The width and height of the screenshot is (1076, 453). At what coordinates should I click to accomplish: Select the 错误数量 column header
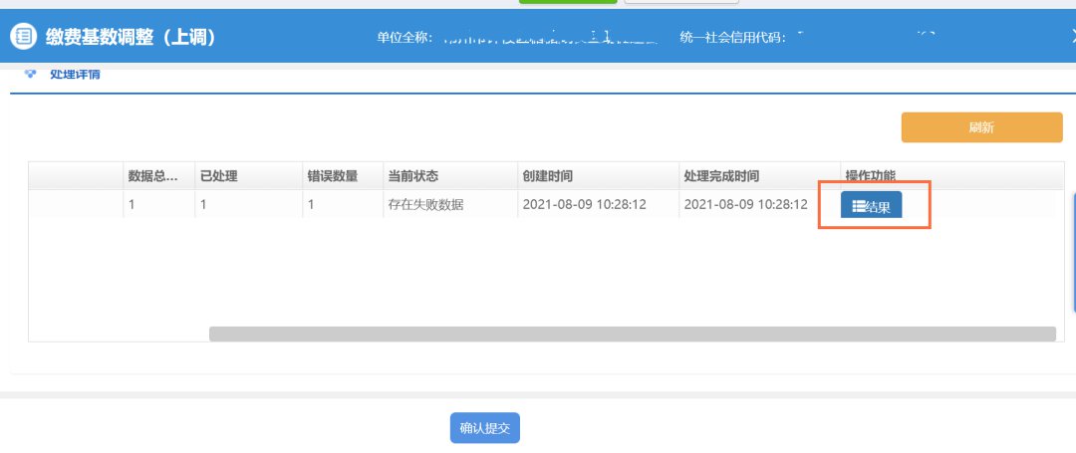pos(343,176)
